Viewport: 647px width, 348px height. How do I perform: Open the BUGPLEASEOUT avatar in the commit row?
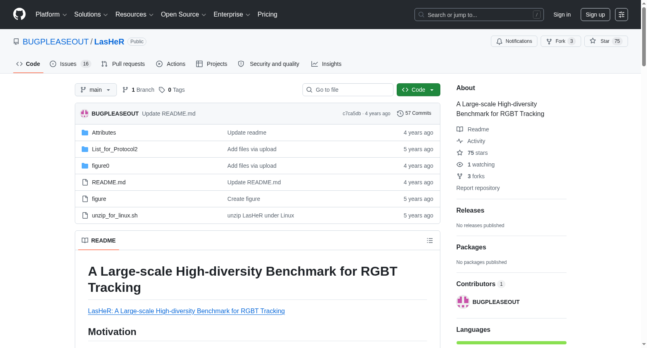tap(85, 114)
